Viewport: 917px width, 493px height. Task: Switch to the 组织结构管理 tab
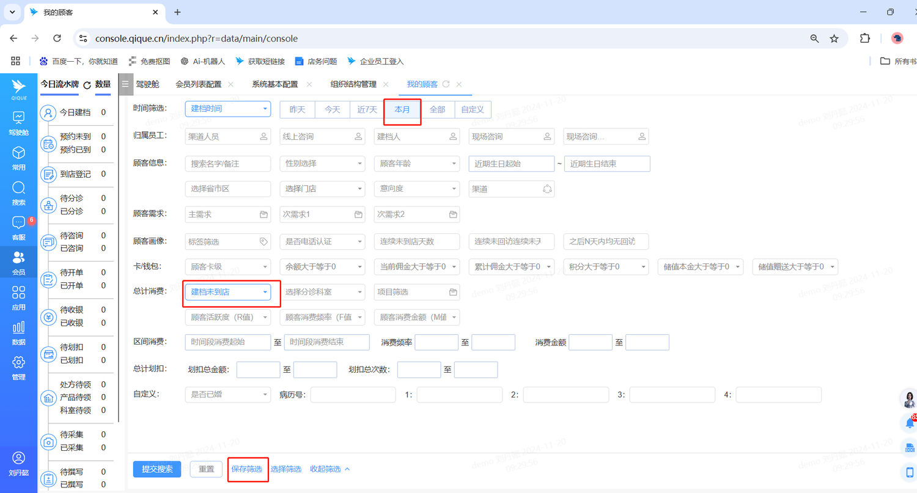tap(353, 84)
